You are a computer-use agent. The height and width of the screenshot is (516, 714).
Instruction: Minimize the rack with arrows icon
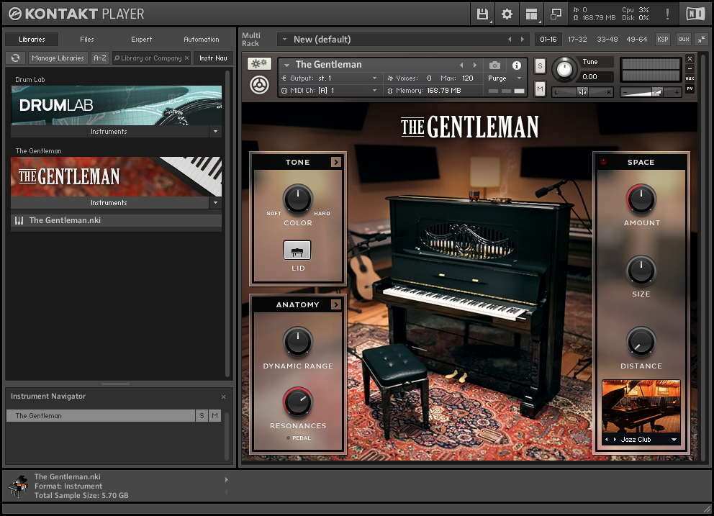coord(701,40)
